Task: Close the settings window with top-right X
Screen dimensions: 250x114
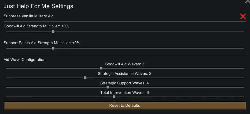Action: pyautogui.click(x=247, y=1)
